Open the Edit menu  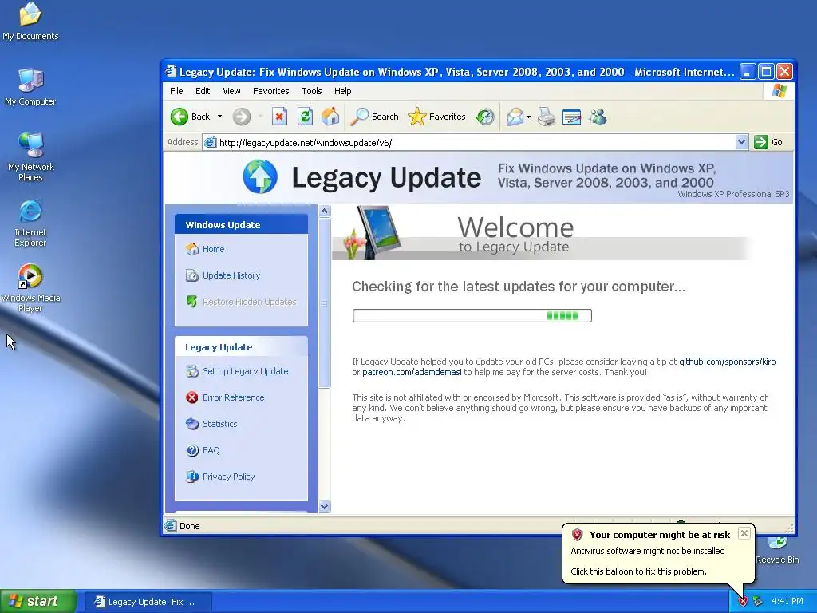click(x=202, y=91)
